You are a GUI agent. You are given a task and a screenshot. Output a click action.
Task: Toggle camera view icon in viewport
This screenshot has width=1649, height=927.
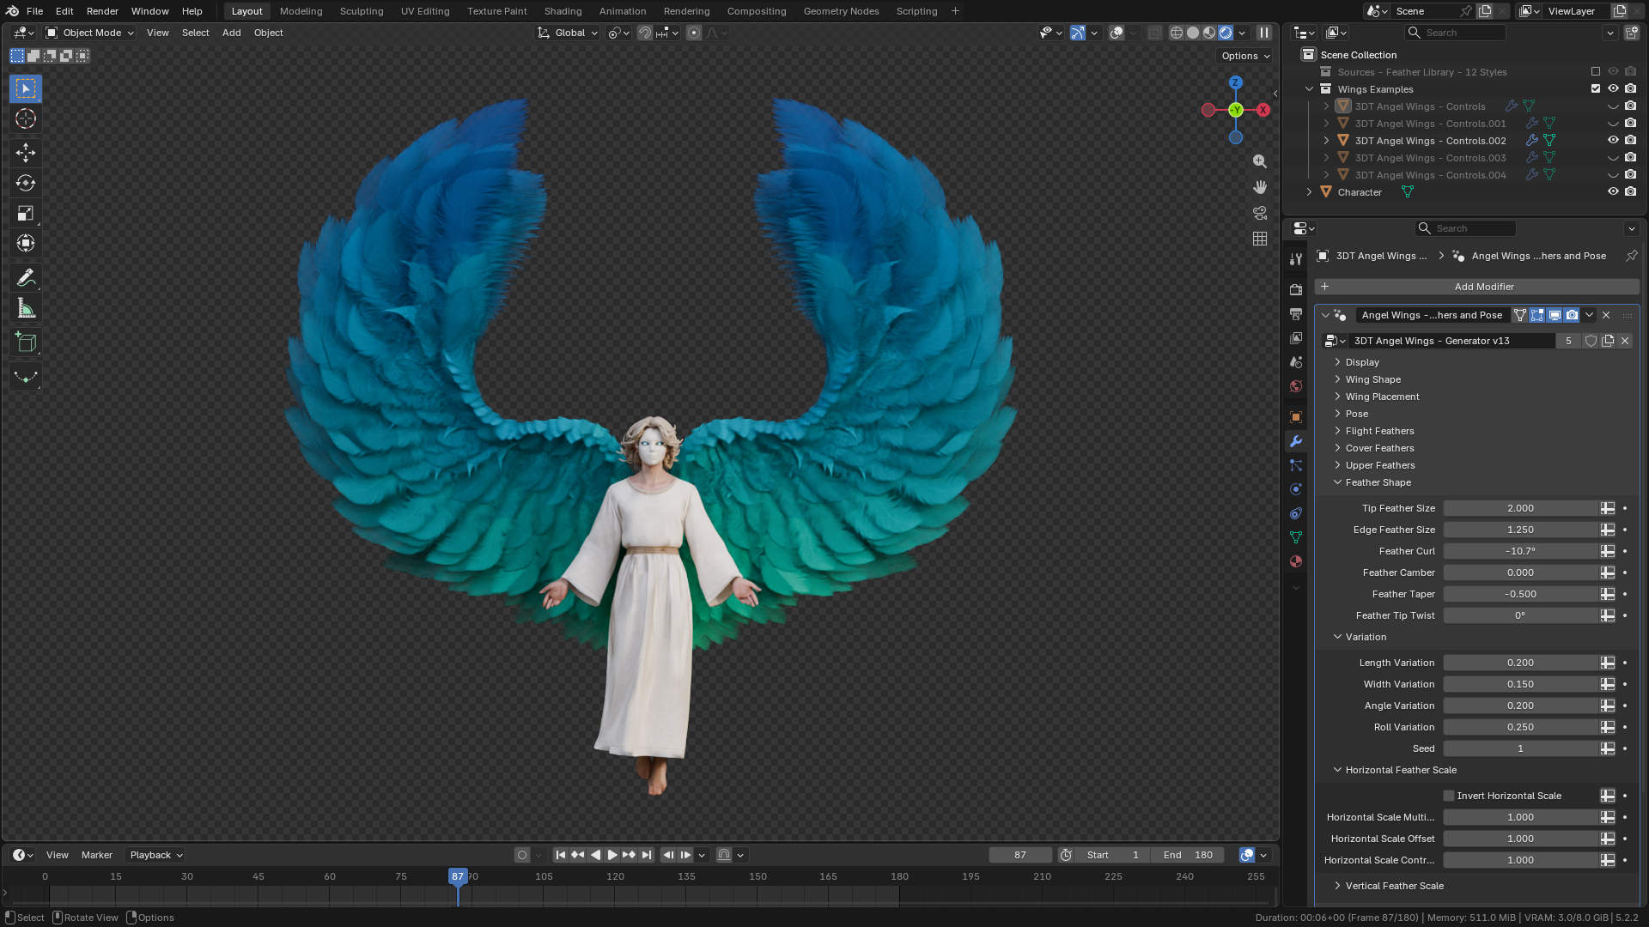(x=1260, y=213)
